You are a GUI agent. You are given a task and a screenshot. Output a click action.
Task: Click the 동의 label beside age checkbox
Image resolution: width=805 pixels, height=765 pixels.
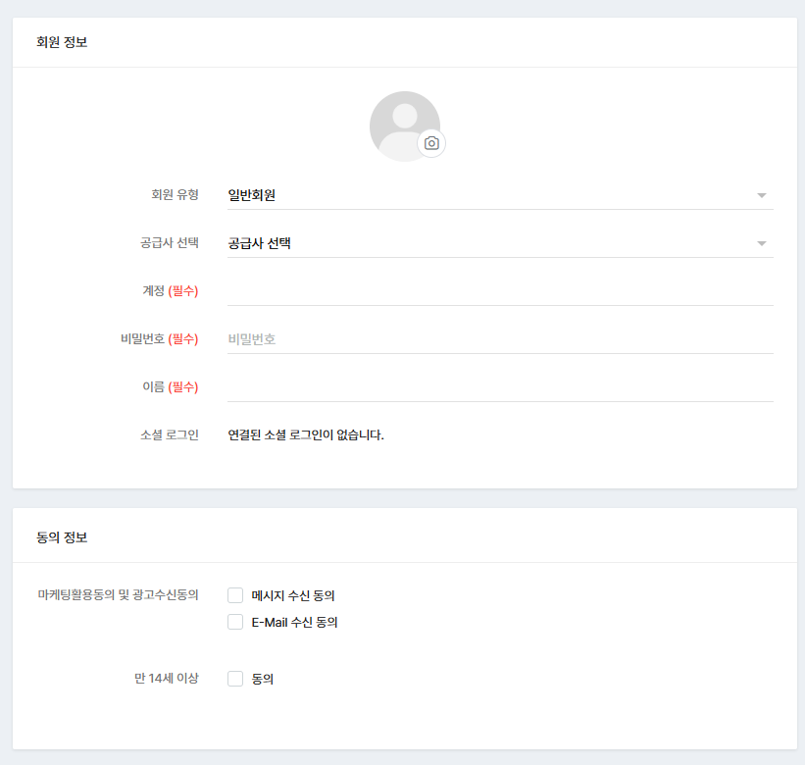tap(263, 679)
